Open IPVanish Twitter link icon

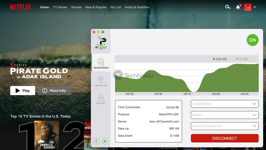tap(105, 141)
